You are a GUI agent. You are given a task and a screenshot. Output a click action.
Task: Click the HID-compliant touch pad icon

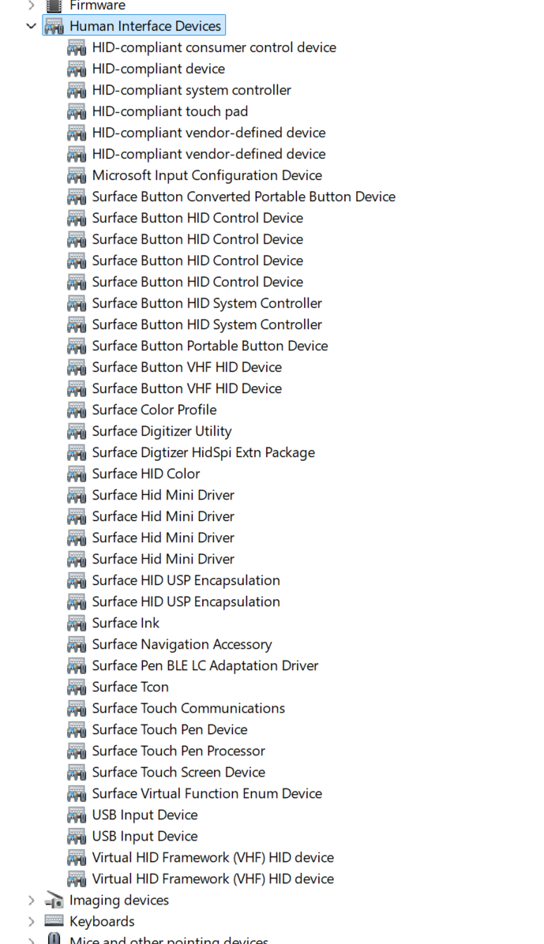coord(77,111)
